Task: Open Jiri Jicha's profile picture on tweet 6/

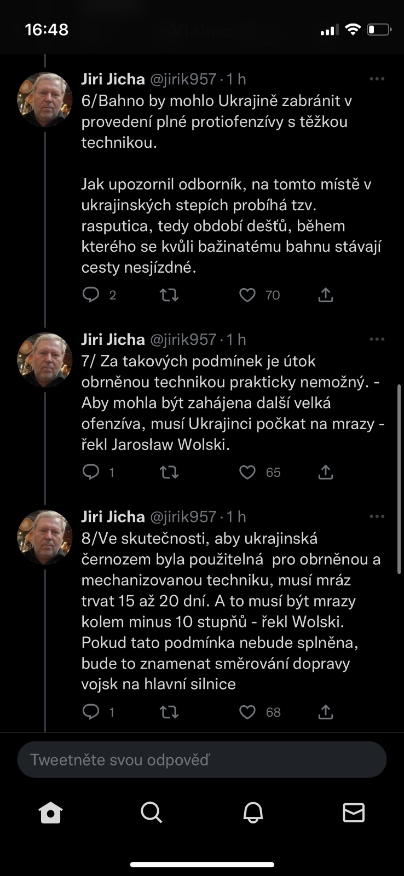Action: (45, 100)
